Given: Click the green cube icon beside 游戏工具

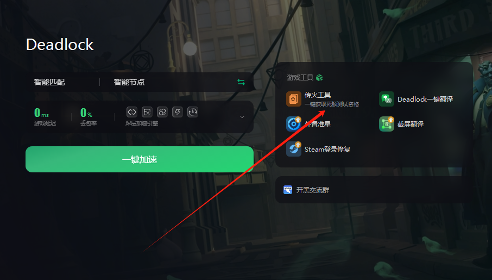Looking at the screenshot, I should [319, 78].
